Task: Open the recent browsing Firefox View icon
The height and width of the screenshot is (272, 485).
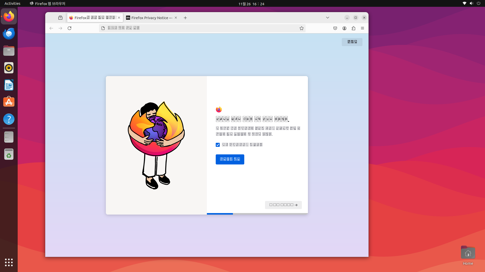Action: click(x=60, y=18)
